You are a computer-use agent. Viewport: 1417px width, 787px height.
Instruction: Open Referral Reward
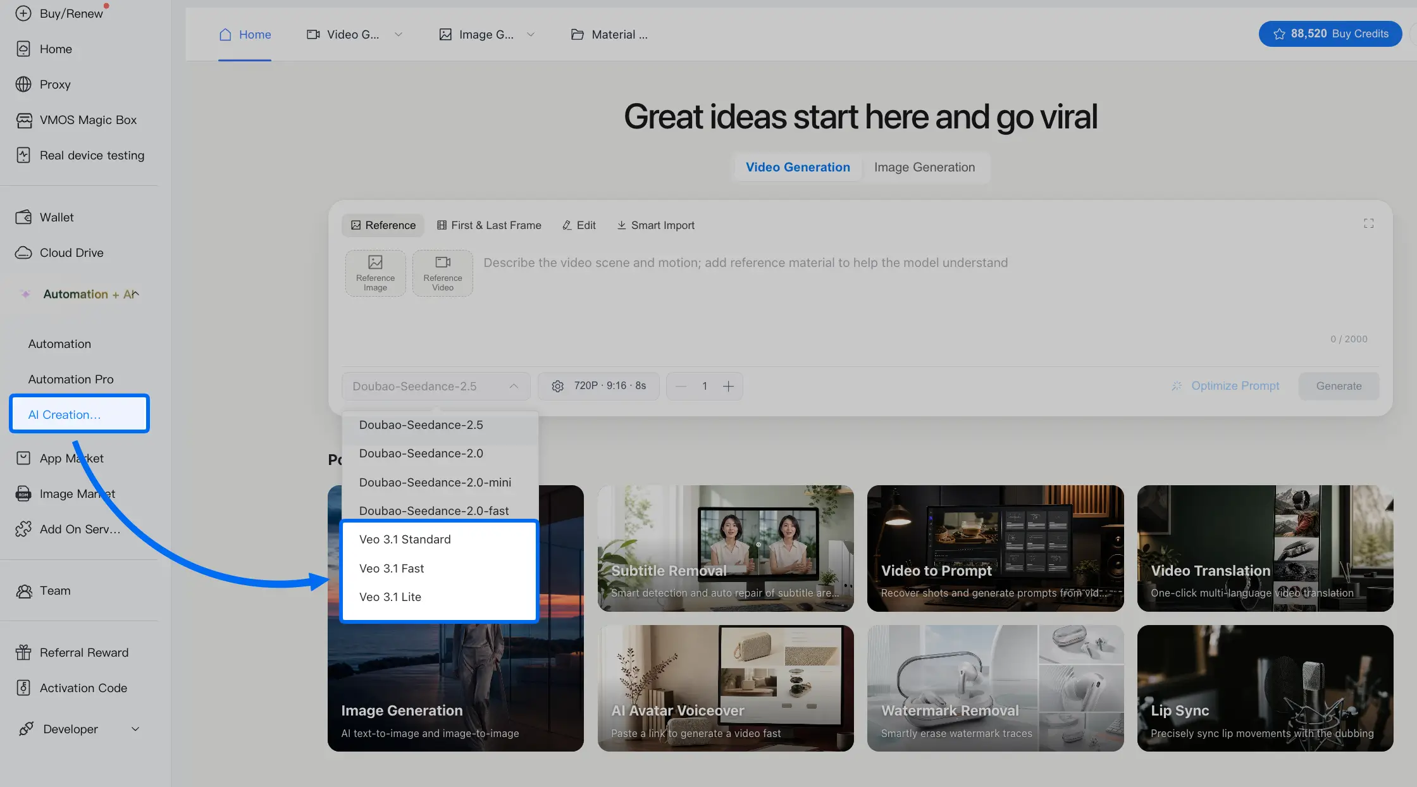72,652
